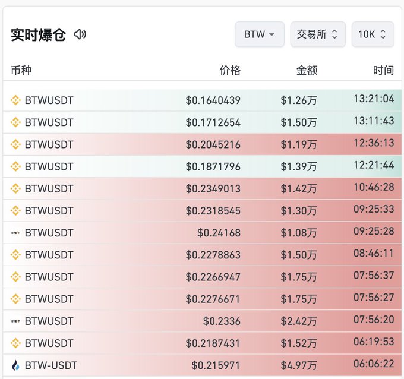Click timestamp 12:21:44

[374, 165]
